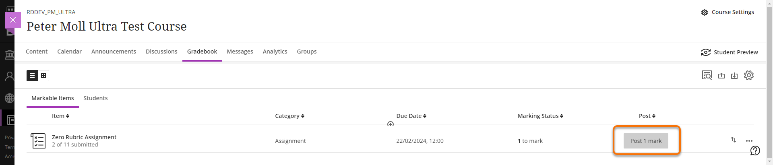This screenshot has width=773, height=165.
Task: Switch to list view toggle
Action: coord(32,76)
